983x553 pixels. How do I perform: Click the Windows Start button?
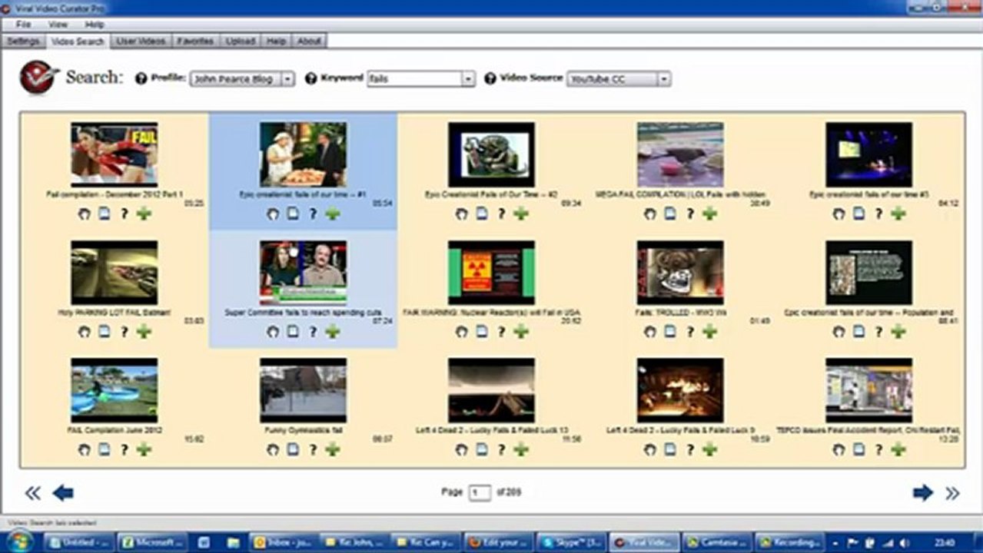pos(19,541)
